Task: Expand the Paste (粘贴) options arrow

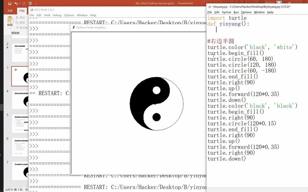Action: 10,28
